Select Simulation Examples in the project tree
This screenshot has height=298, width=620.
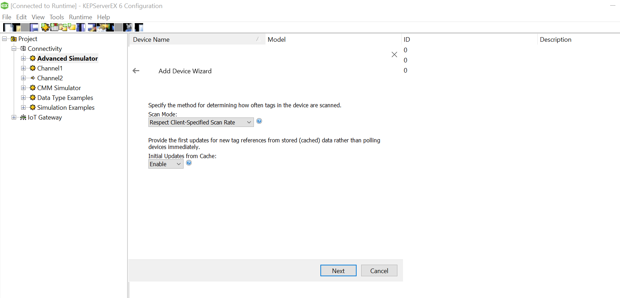point(66,108)
